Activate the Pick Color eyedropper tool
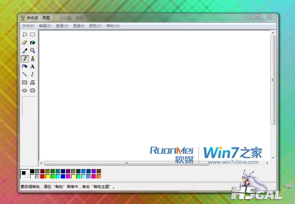 [x=24, y=51]
